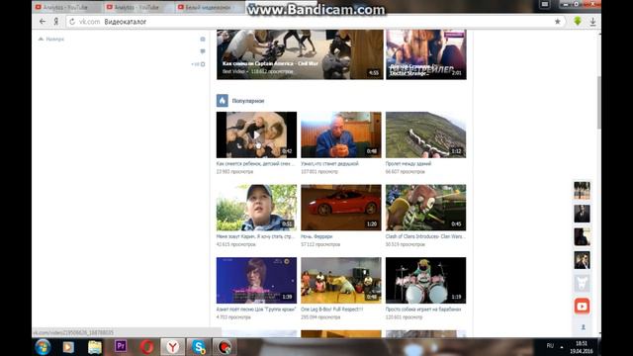Play the B-Boy dance video thumbnail
633x356 pixels.
click(x=340, y=280)
